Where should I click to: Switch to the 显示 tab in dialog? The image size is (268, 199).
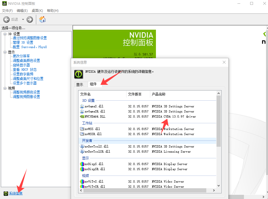(80, 85)
